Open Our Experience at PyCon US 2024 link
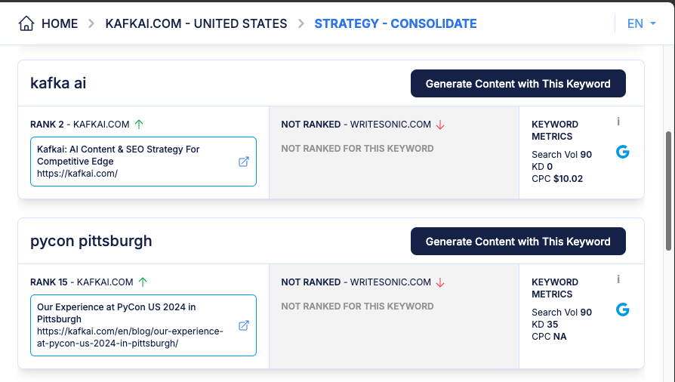Image resolution: width=675 pixels, height=382 pixels. [116, 313]
